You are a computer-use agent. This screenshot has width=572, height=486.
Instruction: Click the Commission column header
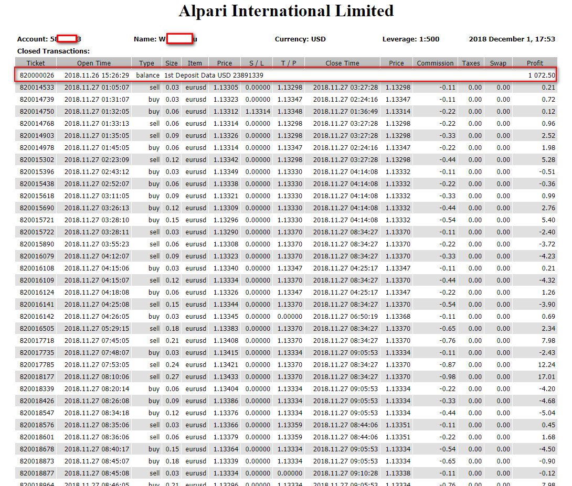(x=435, y=63)
